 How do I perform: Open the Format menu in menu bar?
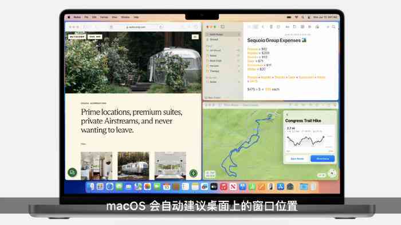(x=104, y=17)
